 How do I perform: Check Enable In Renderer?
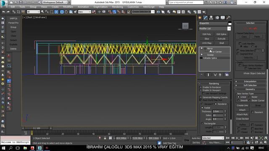(x=200, y=87)
